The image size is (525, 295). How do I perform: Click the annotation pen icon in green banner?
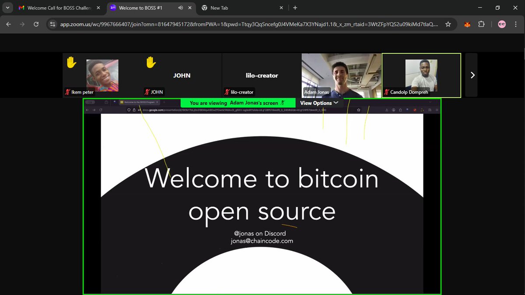click(283, 103)
